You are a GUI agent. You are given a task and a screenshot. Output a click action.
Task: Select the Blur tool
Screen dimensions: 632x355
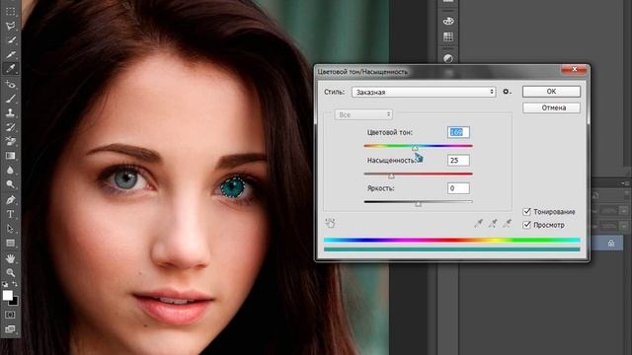(11, 171)
